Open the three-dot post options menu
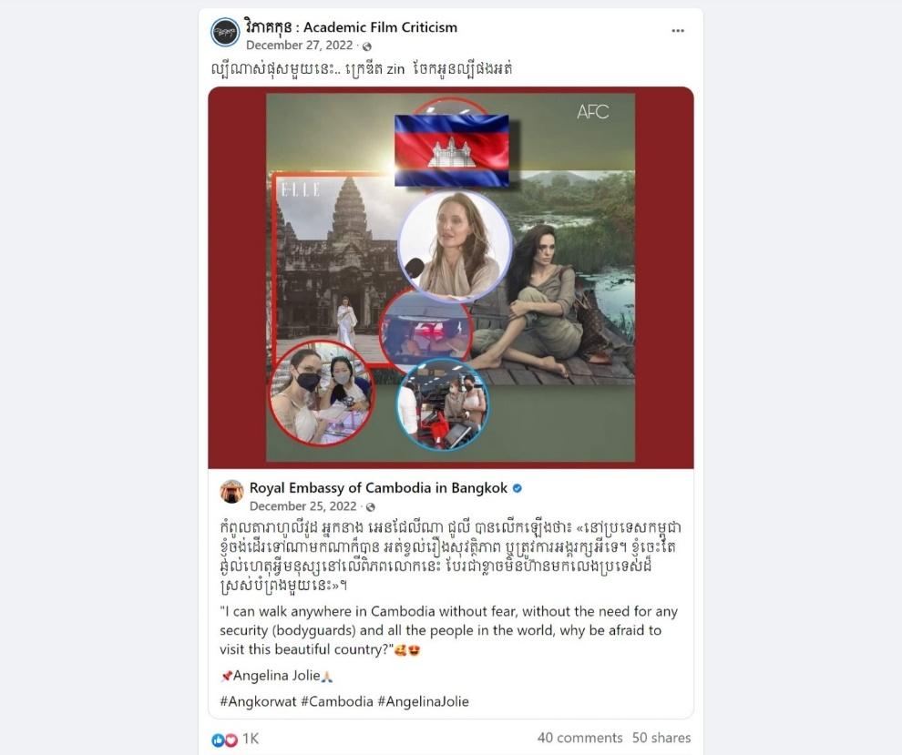Viewport: 902px width, 755px height. 678,31
